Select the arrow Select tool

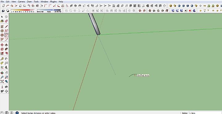click(2, 17)
